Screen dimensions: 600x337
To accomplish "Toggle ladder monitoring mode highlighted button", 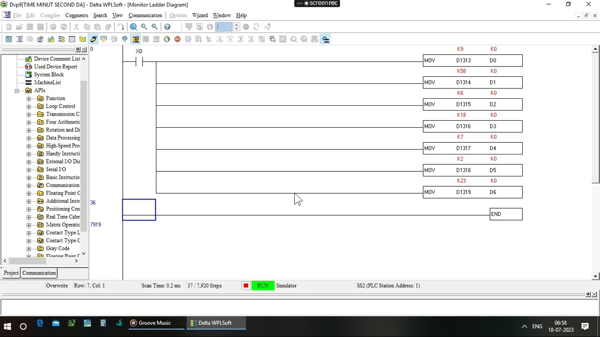I will 135,39.
